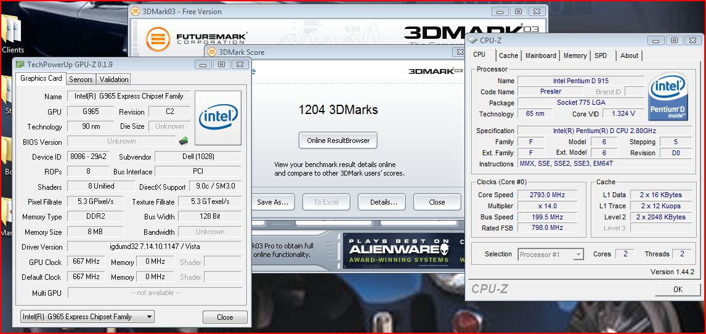Click the Default Clock 667 MHz field

[x=86, y=277]
